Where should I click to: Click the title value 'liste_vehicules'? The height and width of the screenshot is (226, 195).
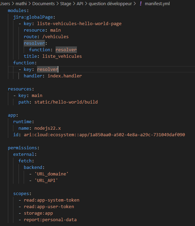pos(62,56)
